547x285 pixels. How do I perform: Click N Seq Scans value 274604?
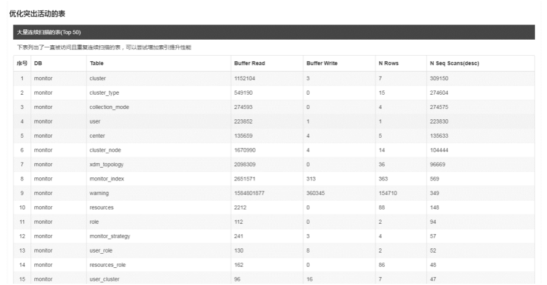tap(439, 93)
